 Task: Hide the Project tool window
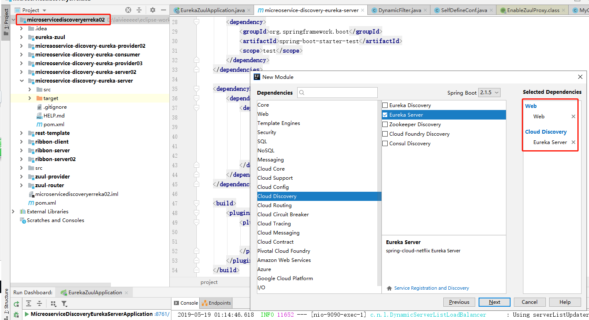point(163,10)
